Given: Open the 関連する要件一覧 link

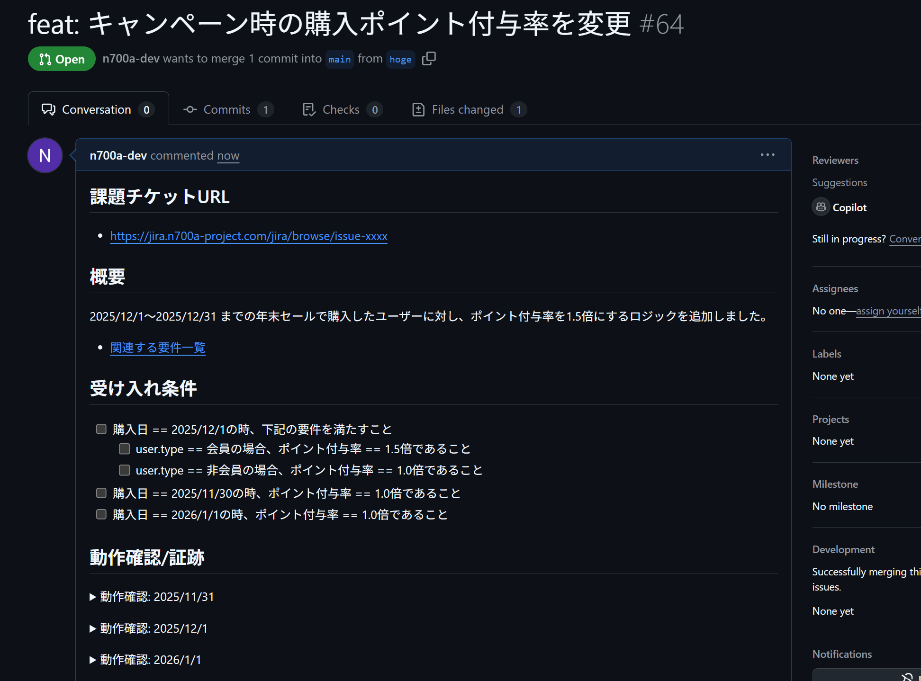Looking at the screenshot, I should tap(158, 348).
